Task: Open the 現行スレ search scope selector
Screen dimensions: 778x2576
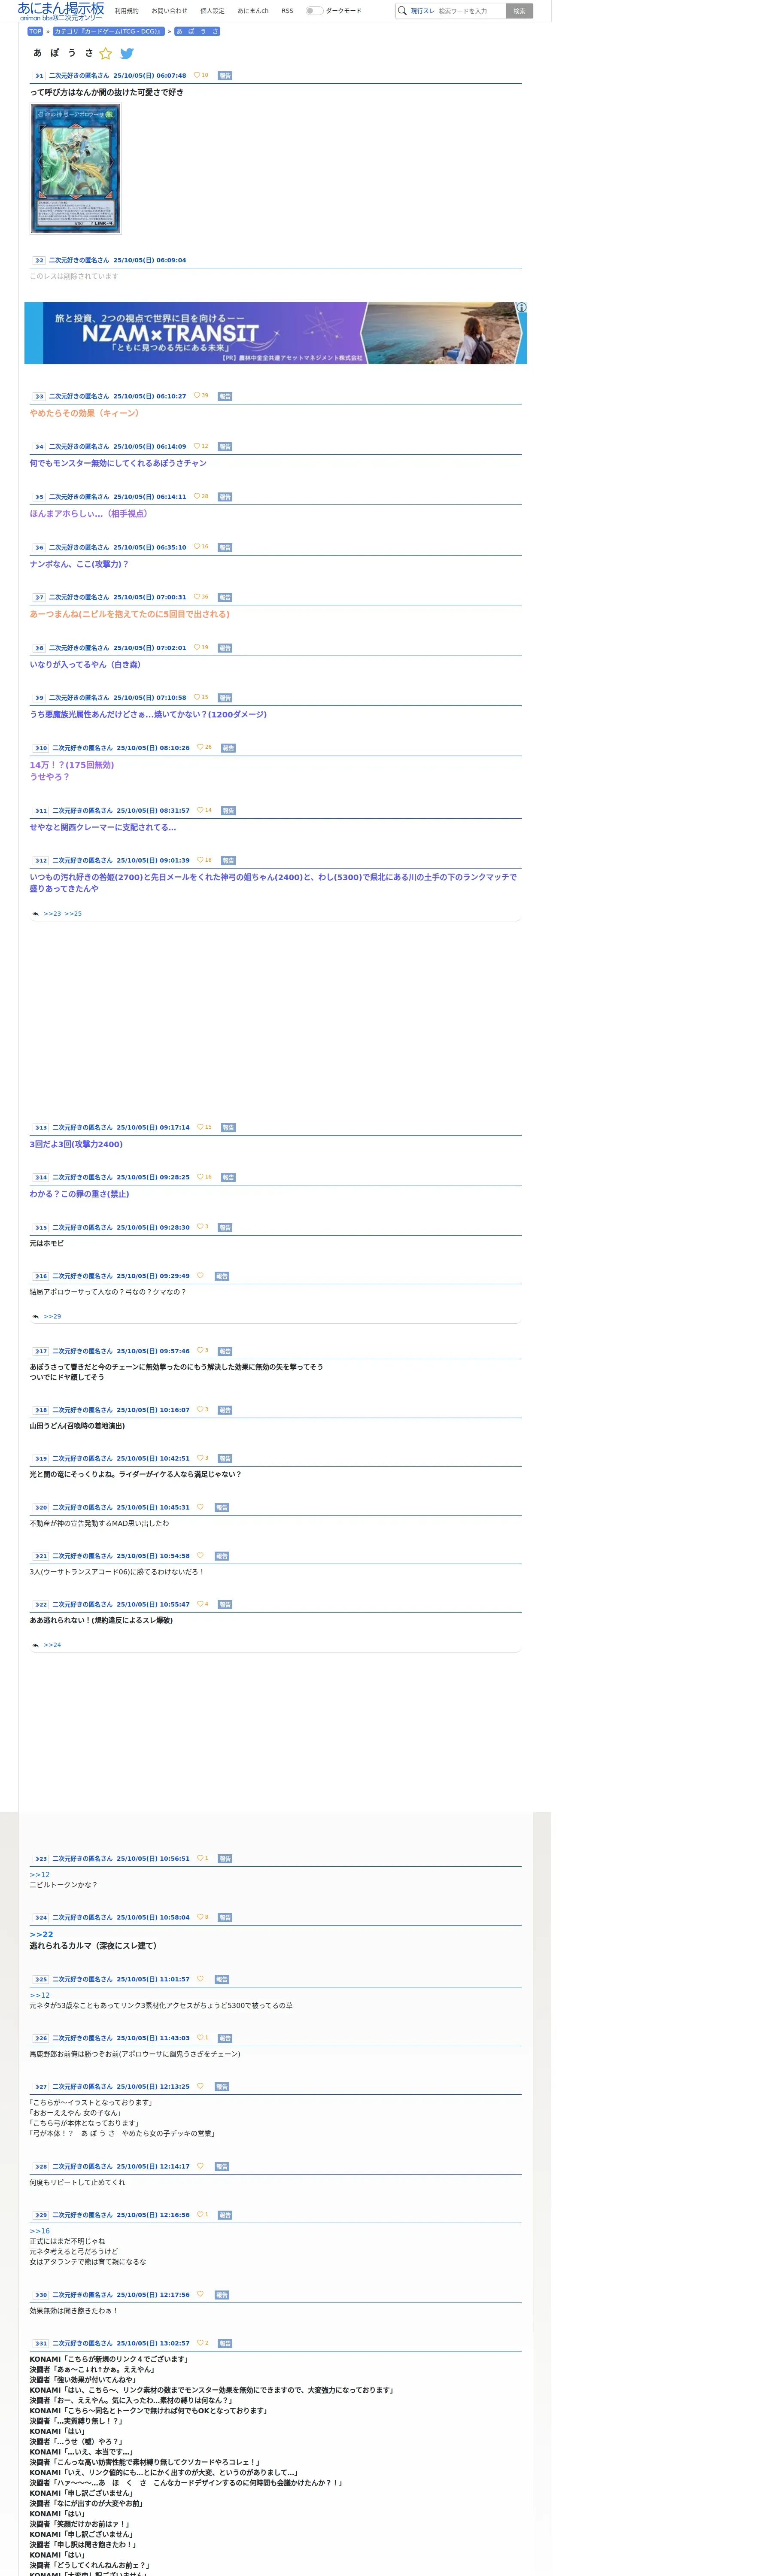Action: point(423,11)
